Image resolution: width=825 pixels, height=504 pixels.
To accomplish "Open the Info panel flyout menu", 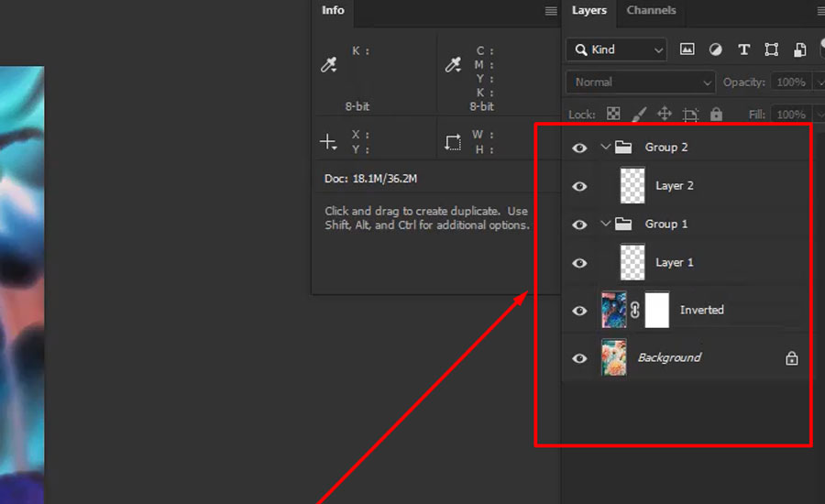I will [x=551, y=11].
